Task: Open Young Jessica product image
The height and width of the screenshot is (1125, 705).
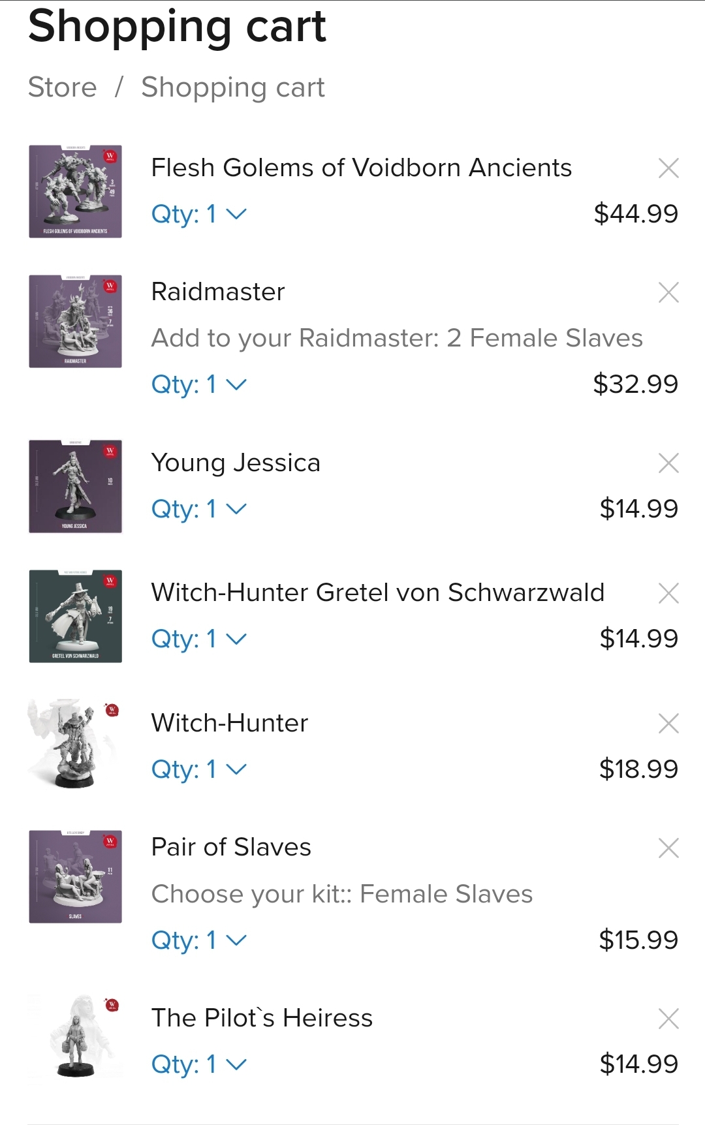Action: pos(76,486)
